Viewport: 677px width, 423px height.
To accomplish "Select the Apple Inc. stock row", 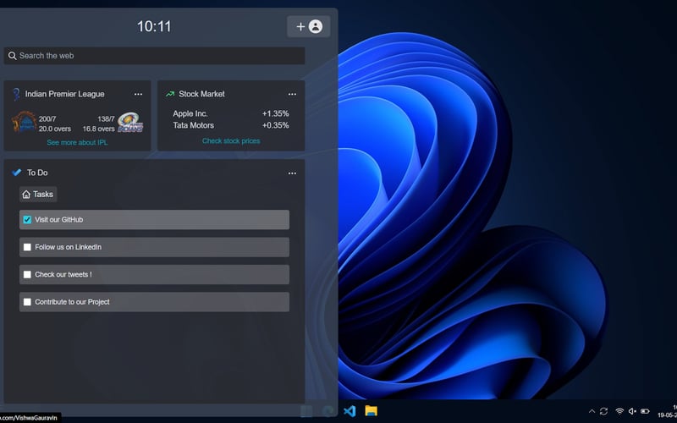I will pyautogui.click(x=231, y=113).
